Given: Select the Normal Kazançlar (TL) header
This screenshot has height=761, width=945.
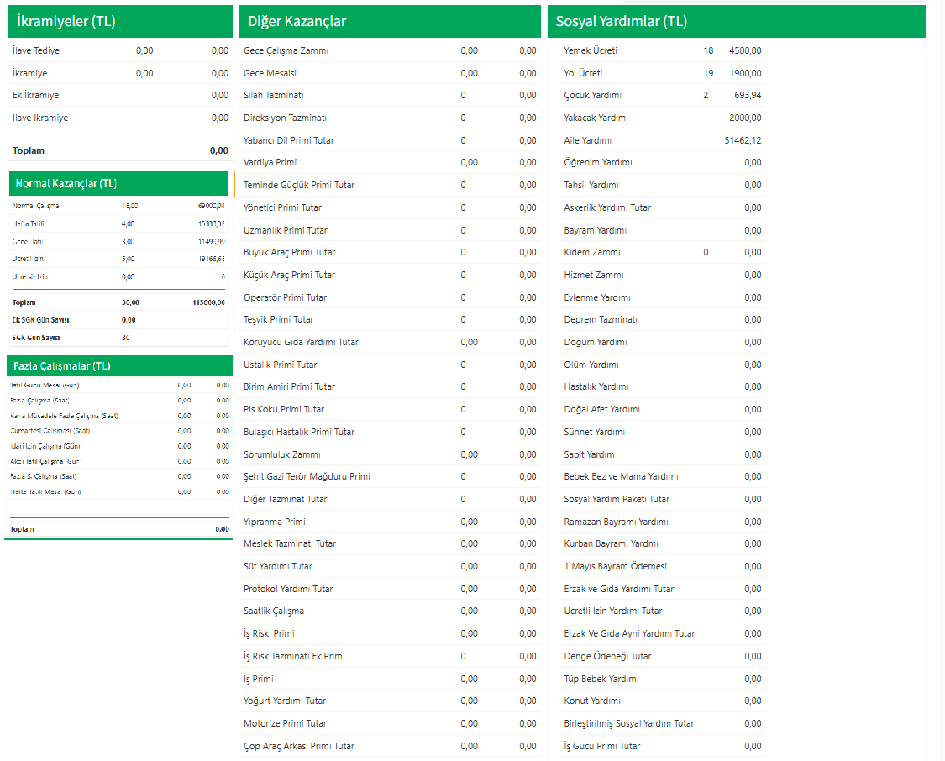Looking at the screenshot, I should click(x=66, y=183).
